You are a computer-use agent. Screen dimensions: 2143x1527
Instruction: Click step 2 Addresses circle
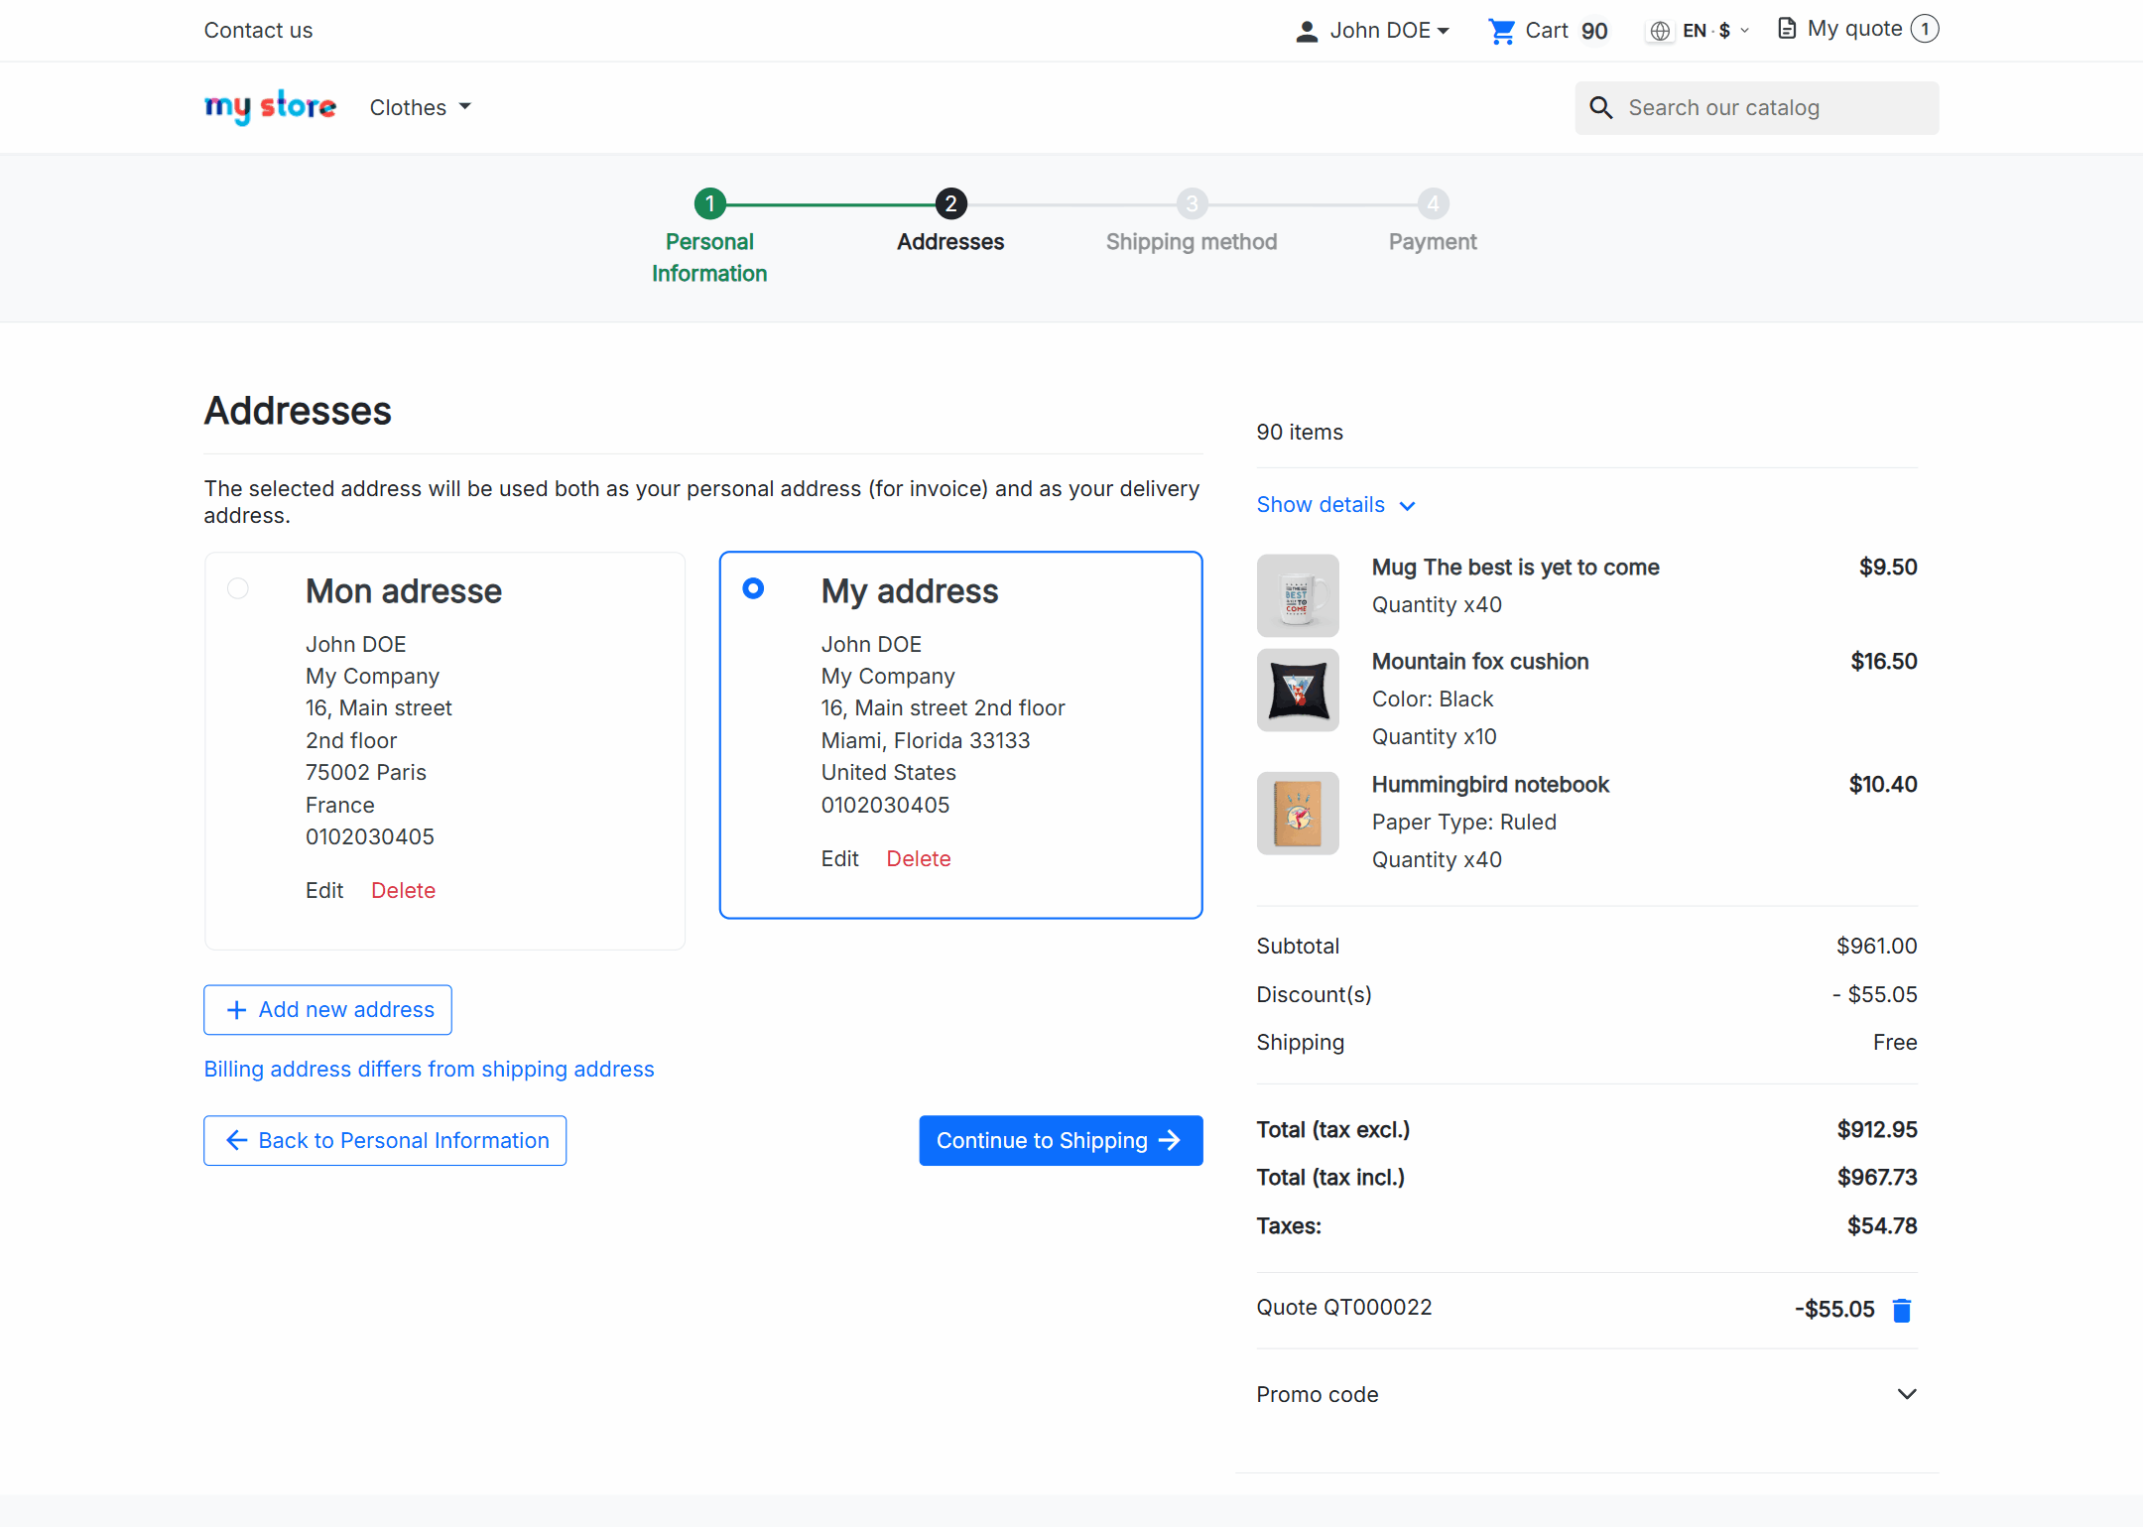pos(950,204)
